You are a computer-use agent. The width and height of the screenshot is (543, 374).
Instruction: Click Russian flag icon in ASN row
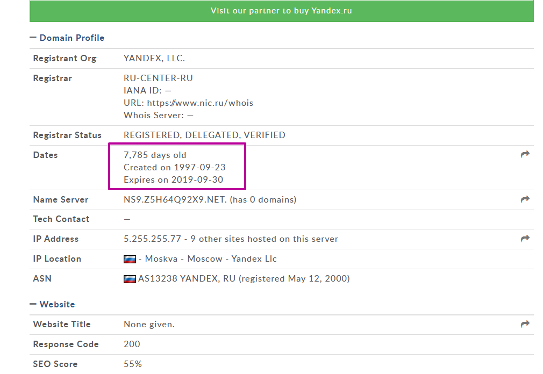tap(130, 279)
